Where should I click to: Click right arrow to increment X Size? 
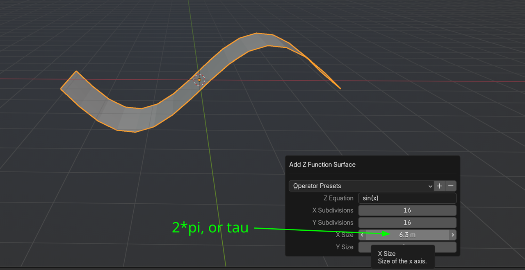452,235
